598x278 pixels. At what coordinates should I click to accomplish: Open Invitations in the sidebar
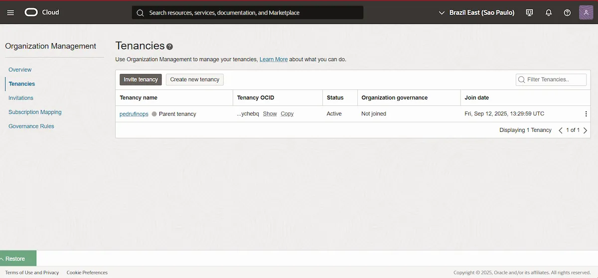pos(21,98)
